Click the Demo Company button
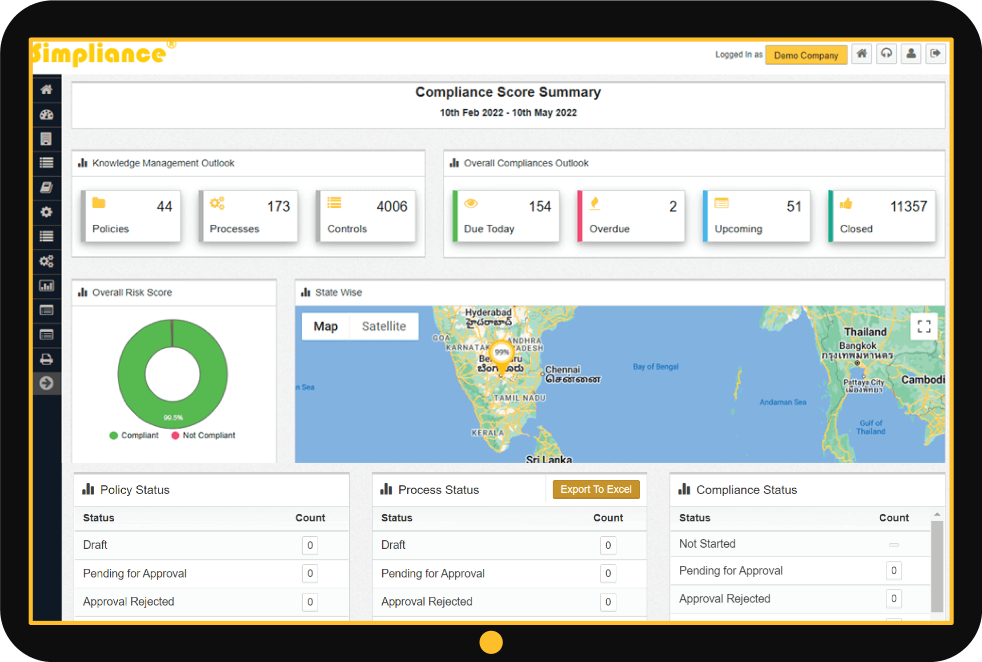Viewport: 982px width, 662px height. pyautogui.click(x=806, y=55)
